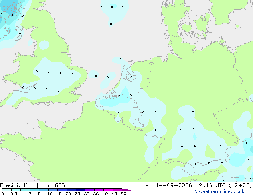Click the above-50 arrow tip of legend
Image resolution: width=253 pixels, height=195 pixels.
pyautogui.click(x=126, y=190)
